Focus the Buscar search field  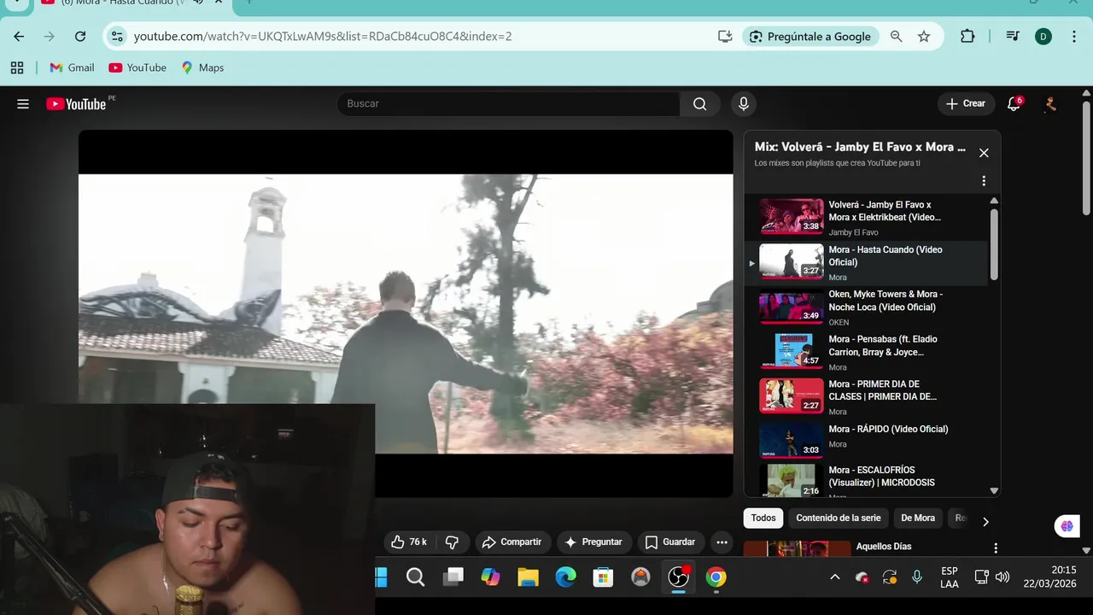click(x=508, y=103)
